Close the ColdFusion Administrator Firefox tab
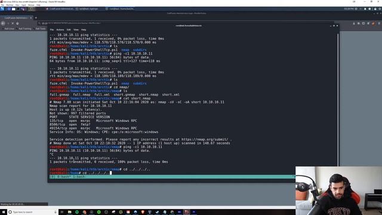 point(31,18)
